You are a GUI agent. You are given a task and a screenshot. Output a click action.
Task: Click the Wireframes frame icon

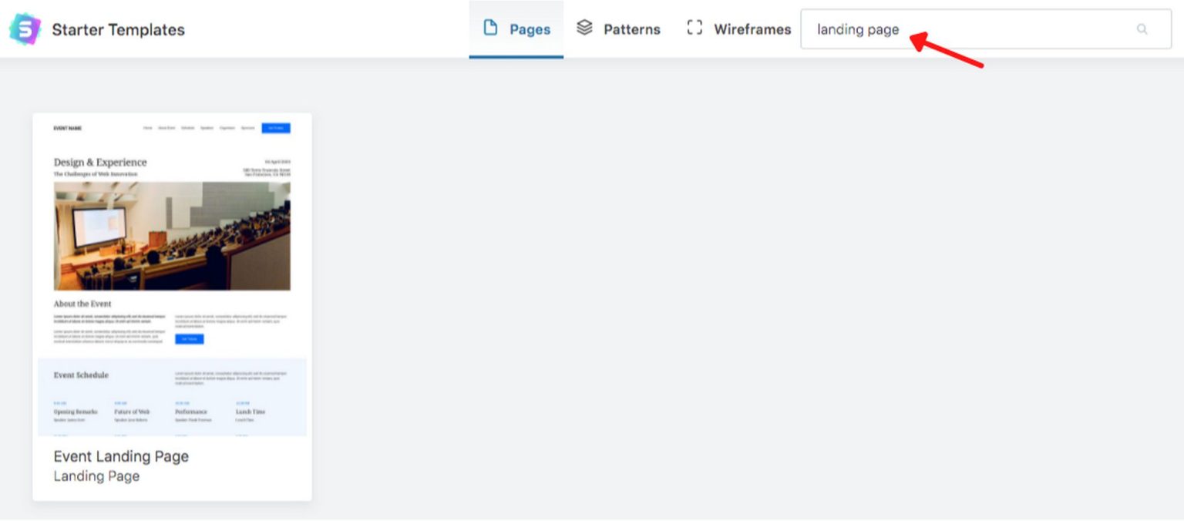coord(695,28)
